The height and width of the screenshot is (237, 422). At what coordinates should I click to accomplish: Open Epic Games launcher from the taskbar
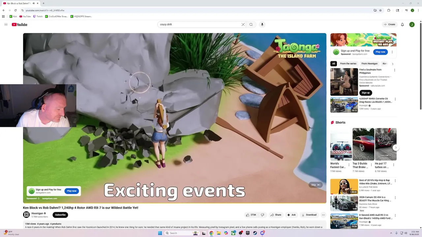(x=248, y=233)
